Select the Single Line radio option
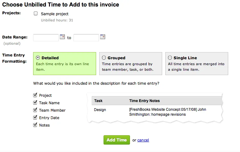Image resolution: width=240 pixels, height=152 pixels. 170,58
